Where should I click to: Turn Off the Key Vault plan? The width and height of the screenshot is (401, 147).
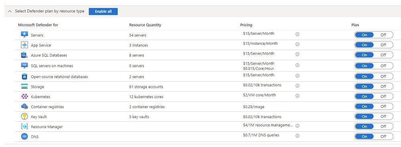(383, 117)
